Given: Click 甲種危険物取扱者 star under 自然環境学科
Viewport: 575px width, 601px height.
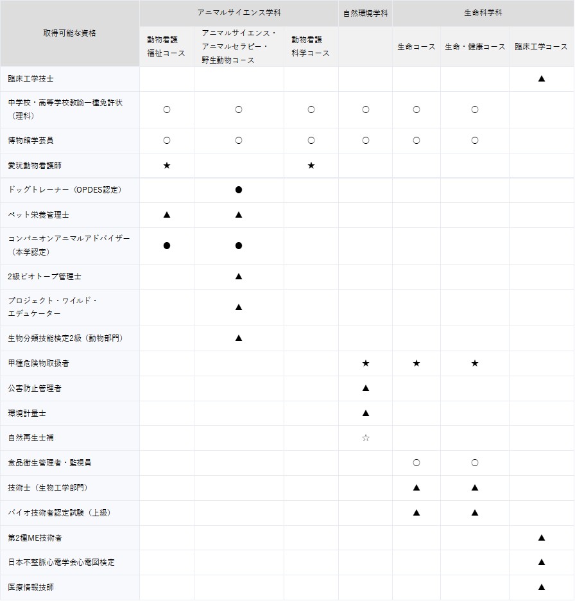Looking at the screenshot, I should (x=365, y=363).
